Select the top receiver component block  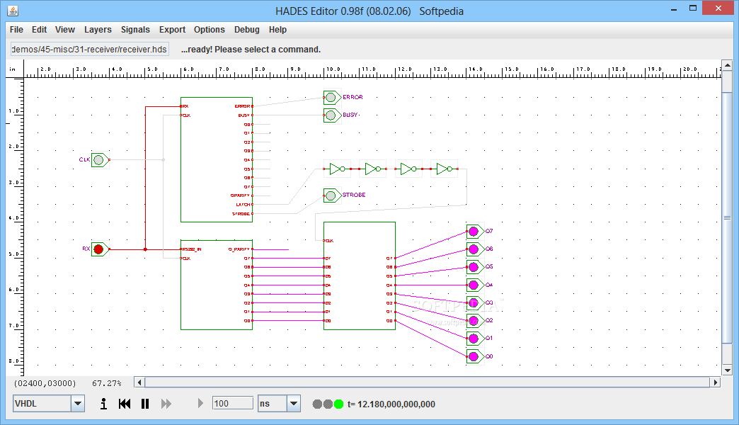point(217,160)
